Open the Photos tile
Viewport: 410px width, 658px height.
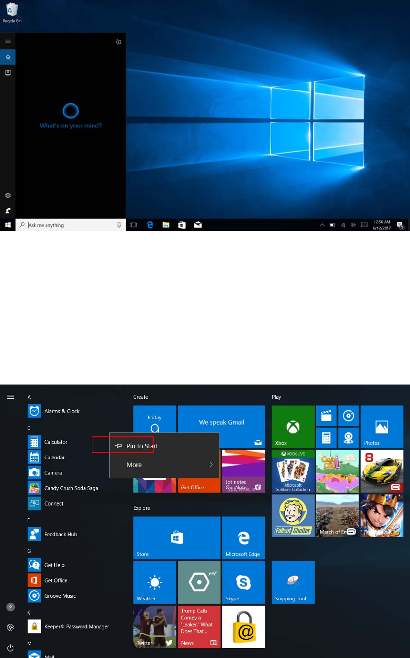(382, 426)
